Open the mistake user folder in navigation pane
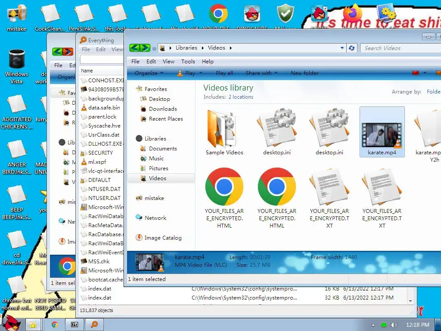Image resolution: width=441 pixels, height=331 pixels. [x=154, y=198]
